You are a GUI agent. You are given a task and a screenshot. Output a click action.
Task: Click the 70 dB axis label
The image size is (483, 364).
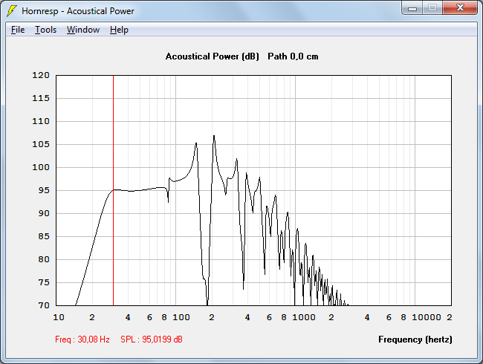[44, 305]
